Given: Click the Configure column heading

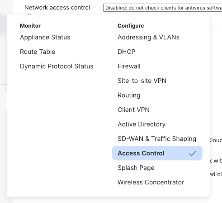Looking at the screenshot, I should point(131,26).
